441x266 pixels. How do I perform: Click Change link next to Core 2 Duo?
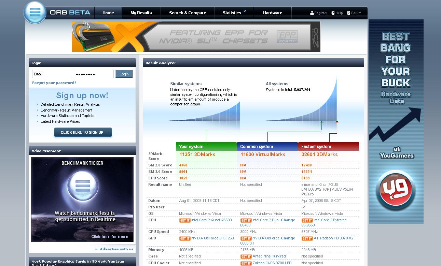pos(288,220)
